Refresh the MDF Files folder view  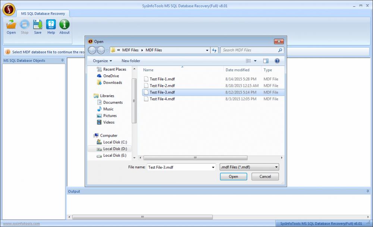214,50
